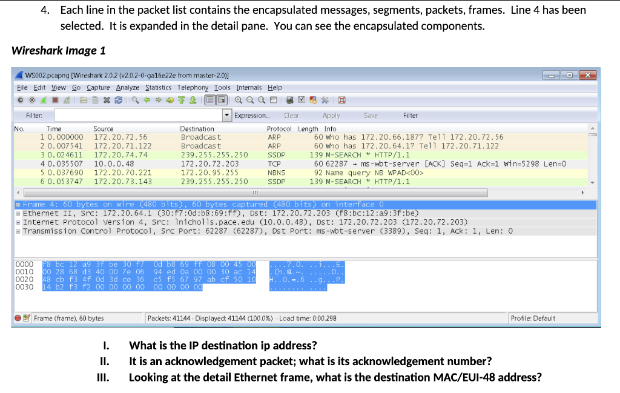This screenshot has height=393, width=620.
Task: Open the Telephony menu
Action: [193, 87]
